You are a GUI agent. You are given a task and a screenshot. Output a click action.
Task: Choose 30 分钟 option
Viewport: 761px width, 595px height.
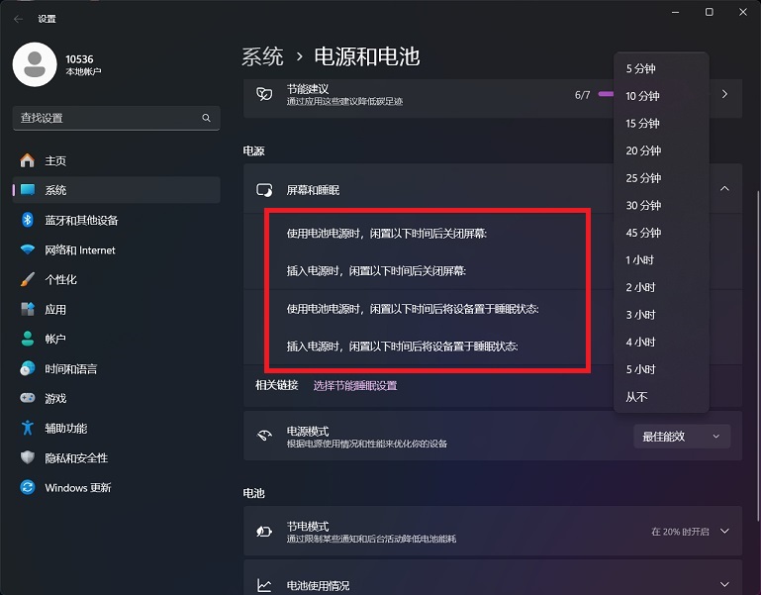click(661, 205)
